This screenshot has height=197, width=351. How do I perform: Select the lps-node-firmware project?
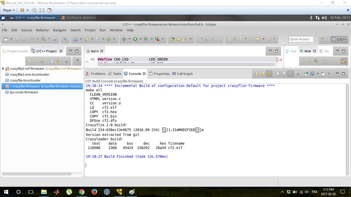click(24, 92)
